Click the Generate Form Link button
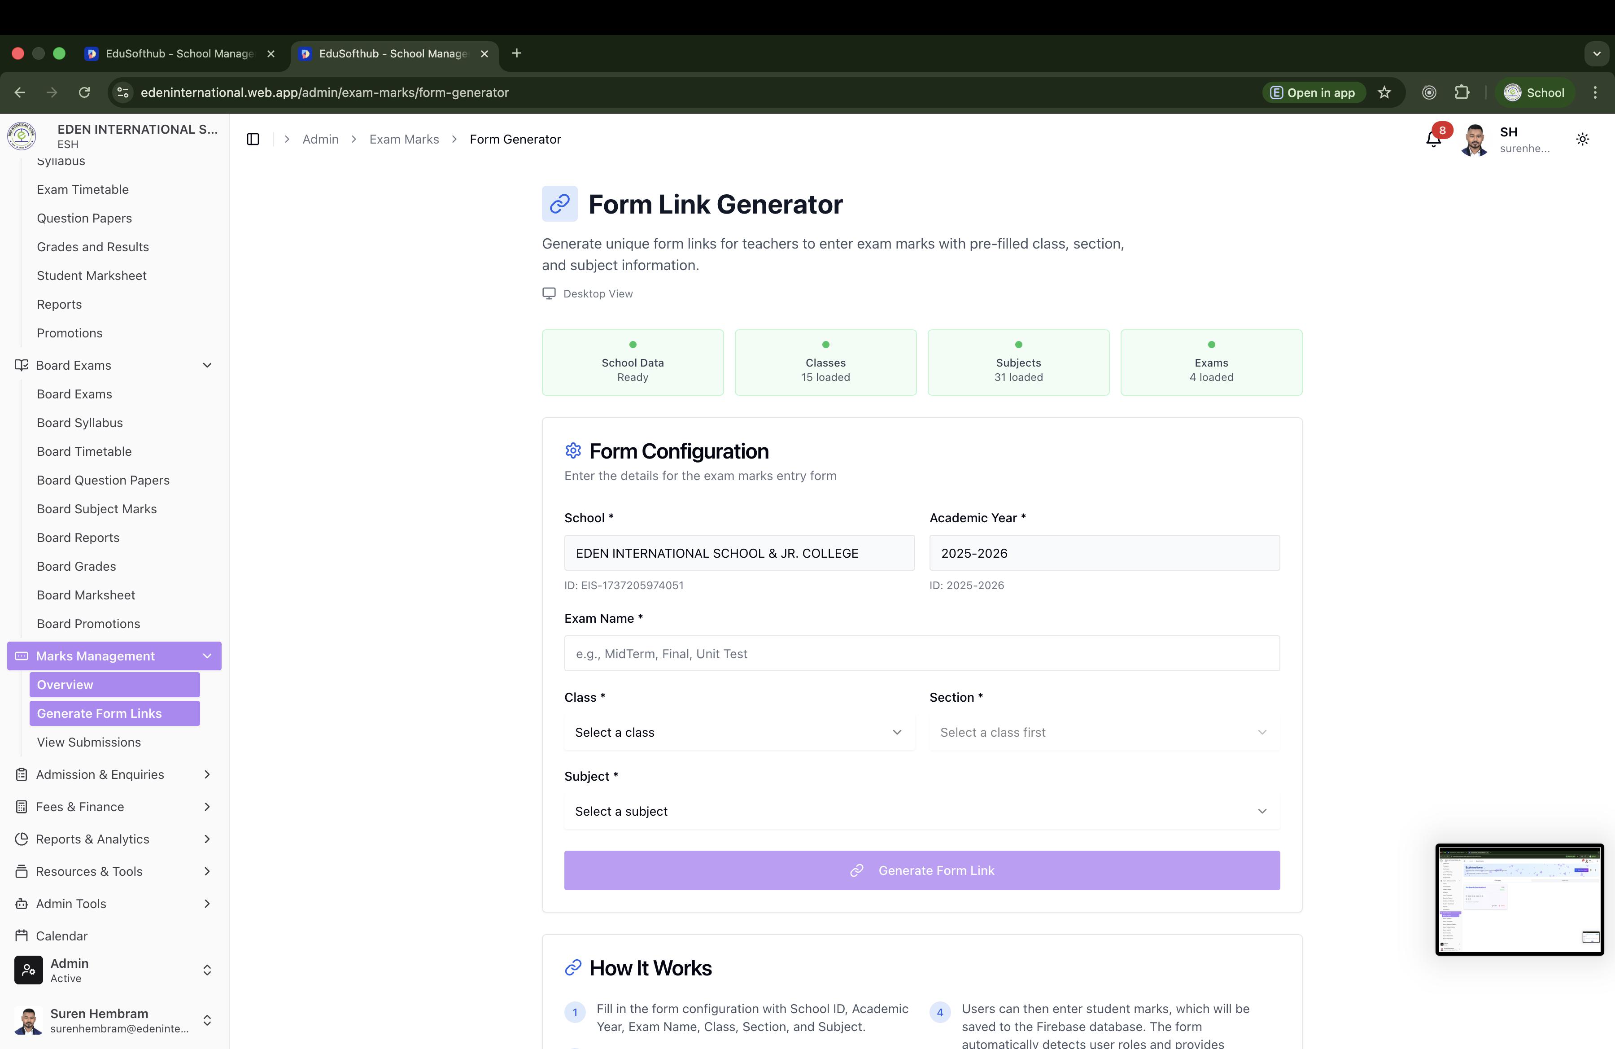Image resolution: width=1615 pixels, height=1049 pixels. pos(921,870)
